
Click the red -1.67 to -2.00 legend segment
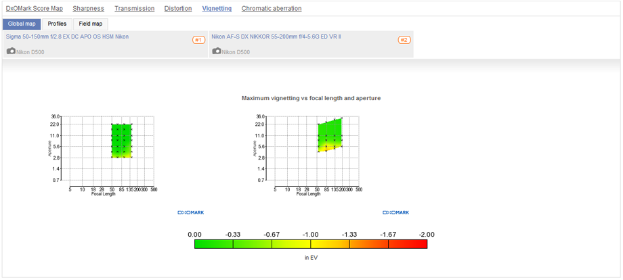(x=408, y=244)
